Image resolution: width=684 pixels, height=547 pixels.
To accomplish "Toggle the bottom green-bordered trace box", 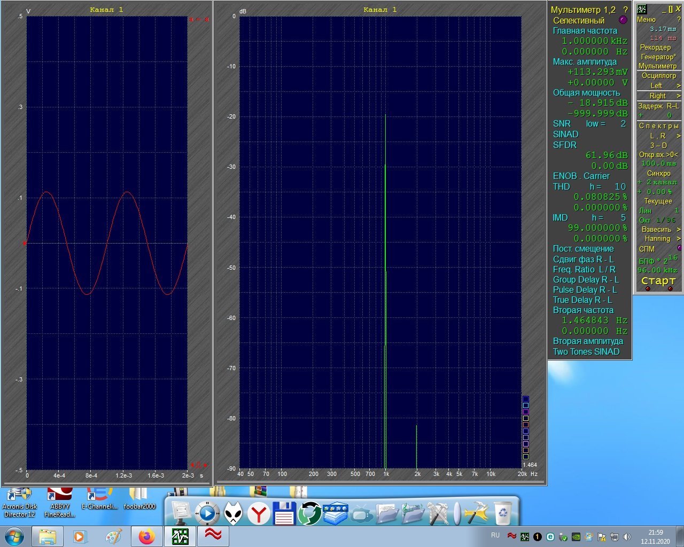I will click(x=525, y=457).
